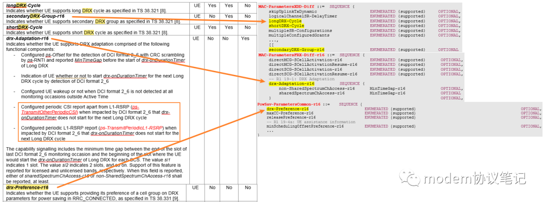Select the 'UE' cell in the drx-Adaptation-r16 row

[196, 38]
